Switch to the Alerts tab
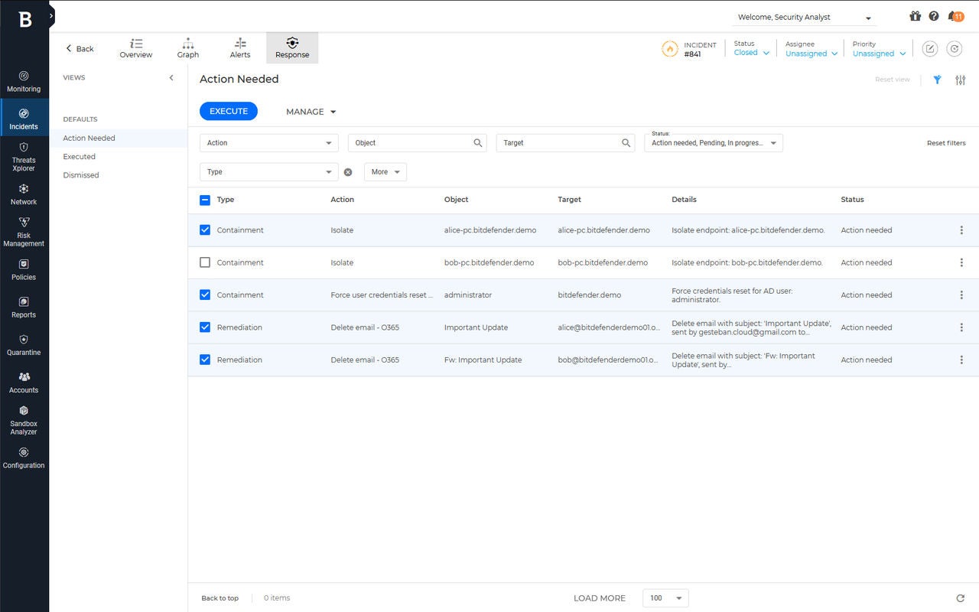This screenshot has height=612, width=979. click(240, 48)
